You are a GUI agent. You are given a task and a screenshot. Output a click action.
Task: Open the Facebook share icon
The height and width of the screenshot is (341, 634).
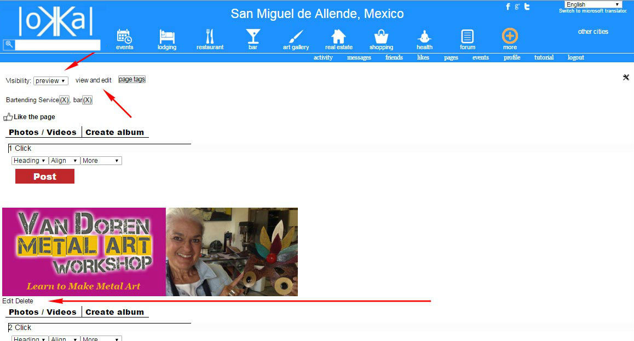coord(508,7)
